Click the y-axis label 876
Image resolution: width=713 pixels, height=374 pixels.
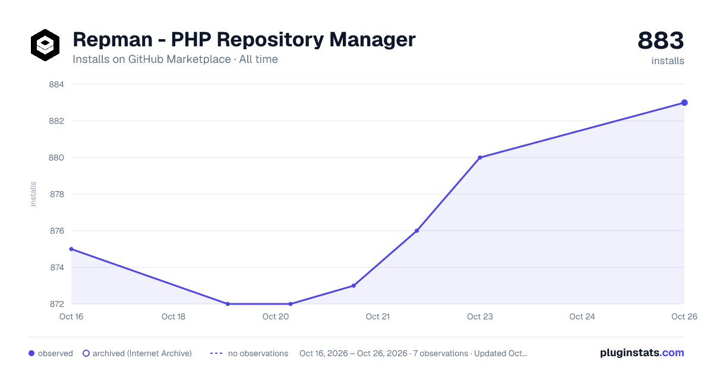tap(56, 231)
